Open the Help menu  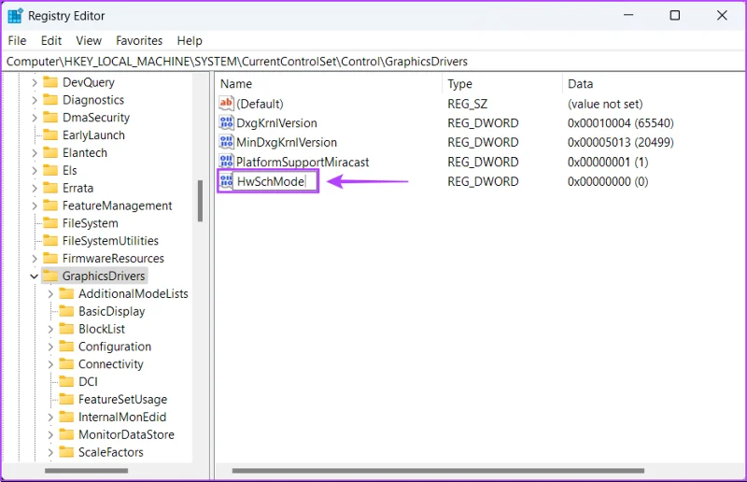pyautogui.click(x=190, y=40)
